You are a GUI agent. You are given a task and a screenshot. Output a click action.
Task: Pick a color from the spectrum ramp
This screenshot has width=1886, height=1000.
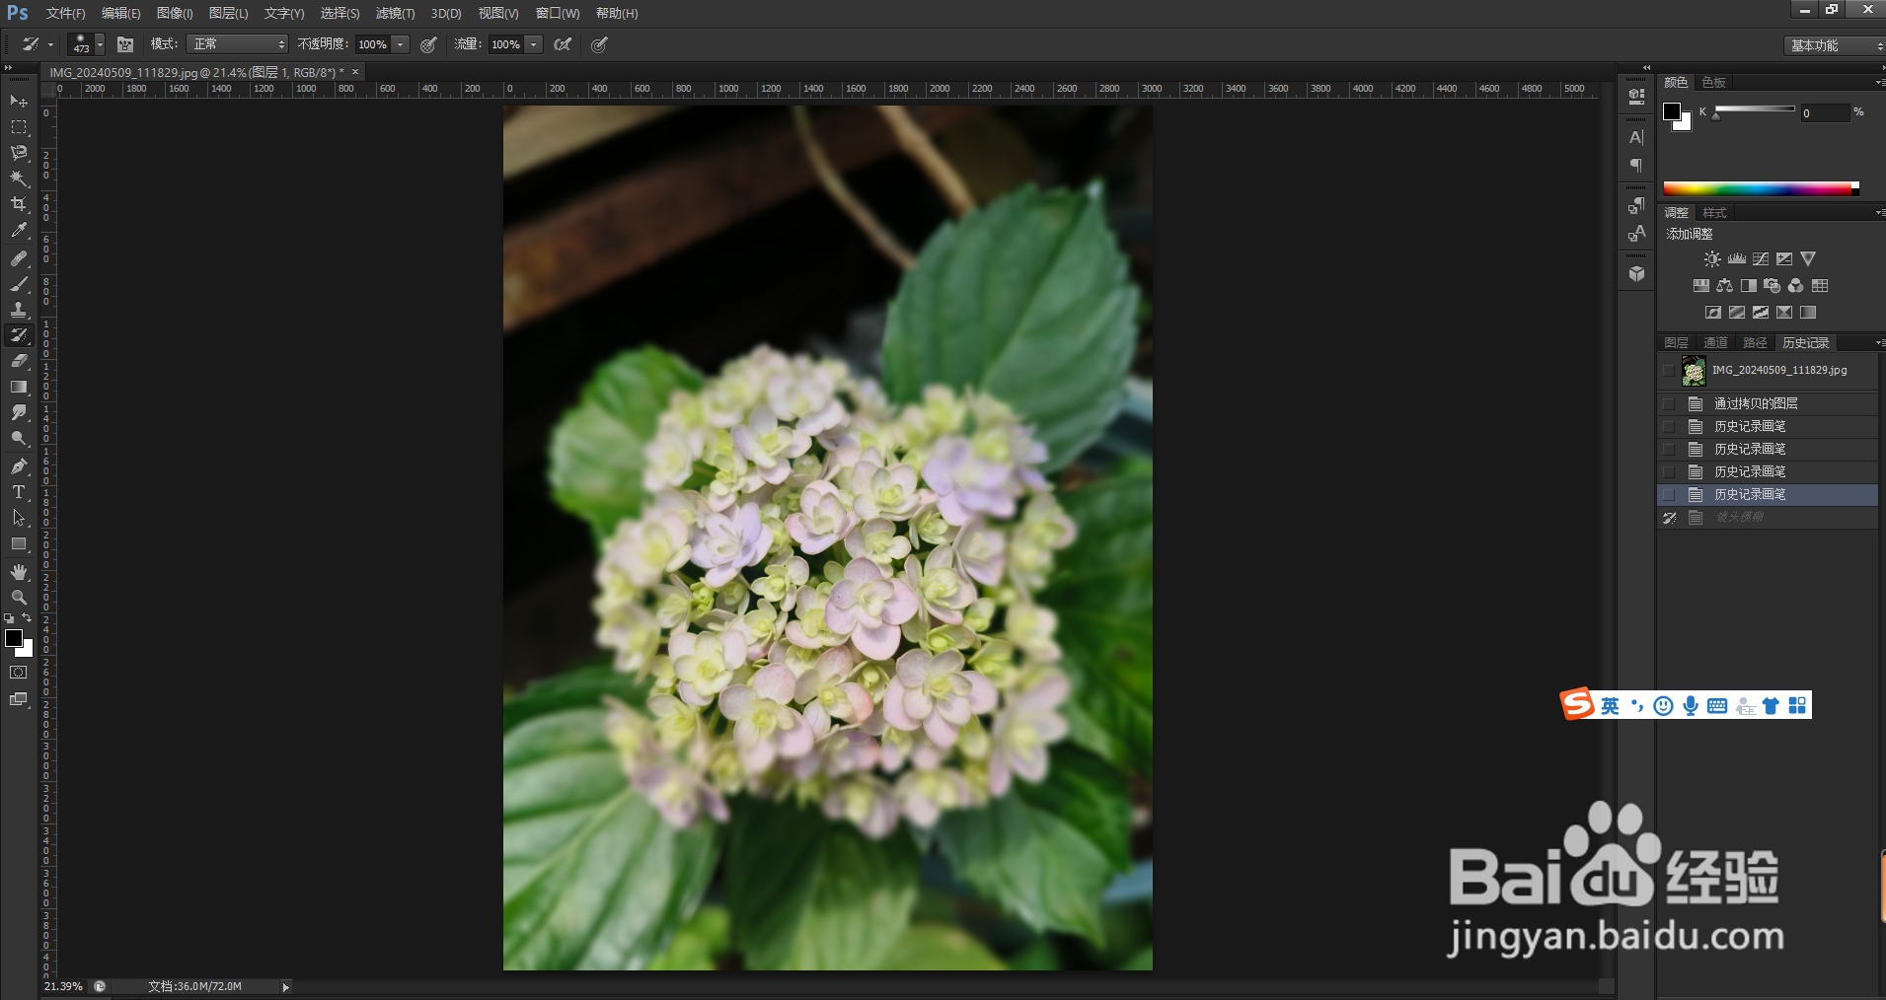(x=1761, y=188)
